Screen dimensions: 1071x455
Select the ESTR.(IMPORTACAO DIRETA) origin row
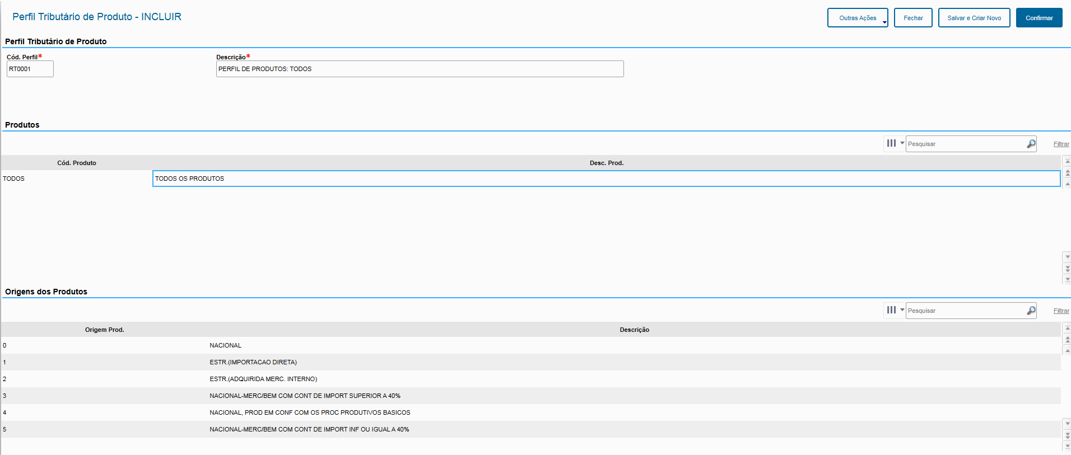tap(253, 362)
